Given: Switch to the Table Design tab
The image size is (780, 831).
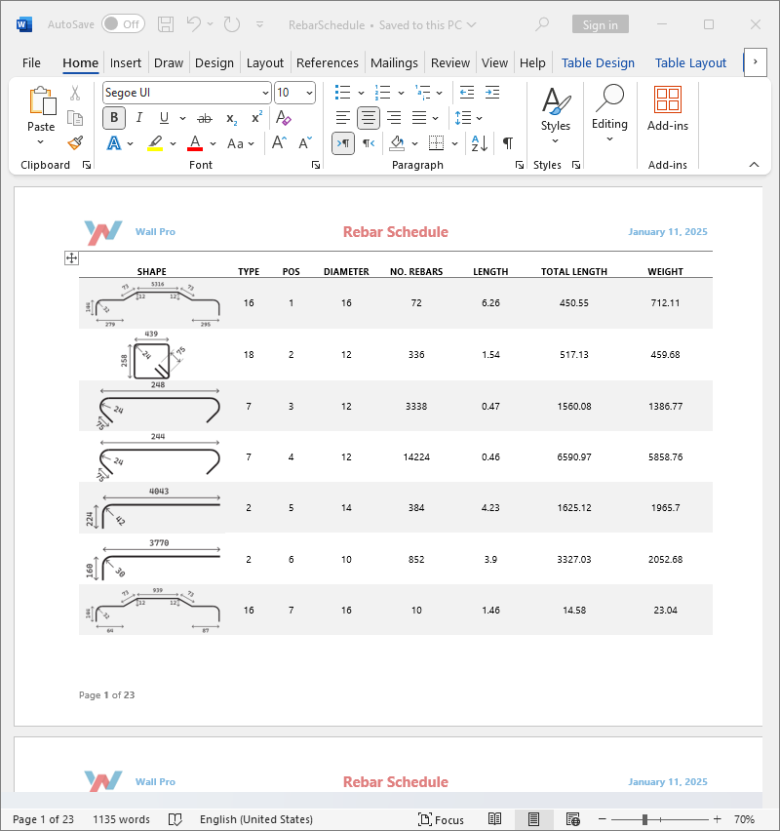Looking at the screenshot, I should pyautogui.click(x=598, y=63).
